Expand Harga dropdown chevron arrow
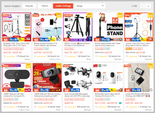This screenshot has width=155, height=113. pos(103,6)
